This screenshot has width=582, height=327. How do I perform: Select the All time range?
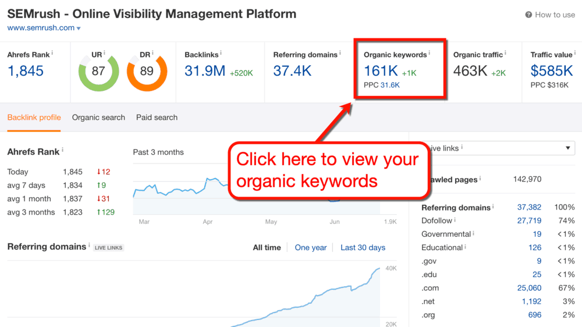[x=267, y=247]
